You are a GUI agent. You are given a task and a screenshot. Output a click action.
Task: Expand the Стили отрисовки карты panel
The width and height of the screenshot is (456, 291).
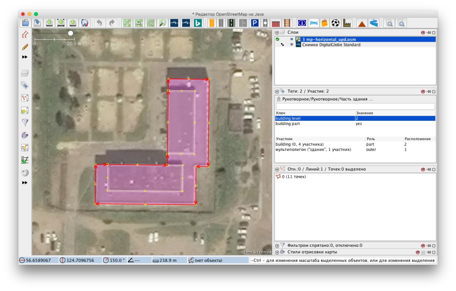coord(277,253)
